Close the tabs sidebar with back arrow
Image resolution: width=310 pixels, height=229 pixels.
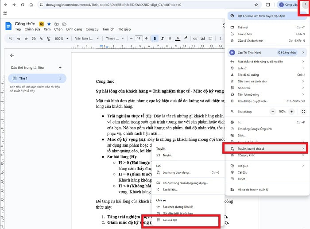12,55
